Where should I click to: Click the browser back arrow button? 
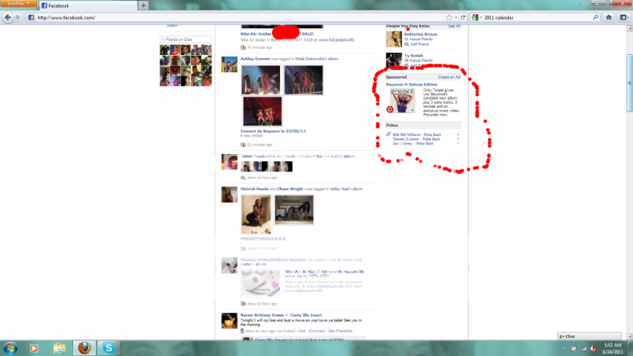(7, 17)
